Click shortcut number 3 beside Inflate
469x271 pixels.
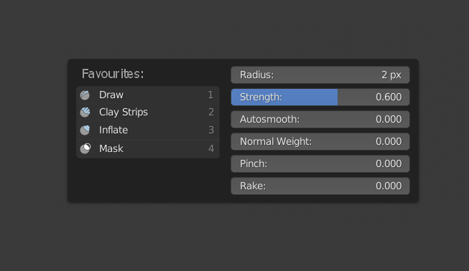pos(211,130)
